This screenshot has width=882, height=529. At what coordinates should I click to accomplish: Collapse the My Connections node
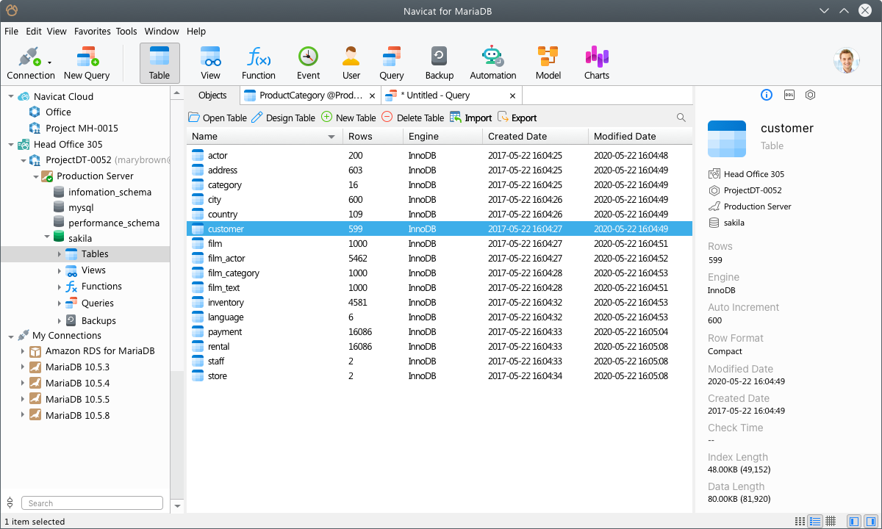pos(11,336)
